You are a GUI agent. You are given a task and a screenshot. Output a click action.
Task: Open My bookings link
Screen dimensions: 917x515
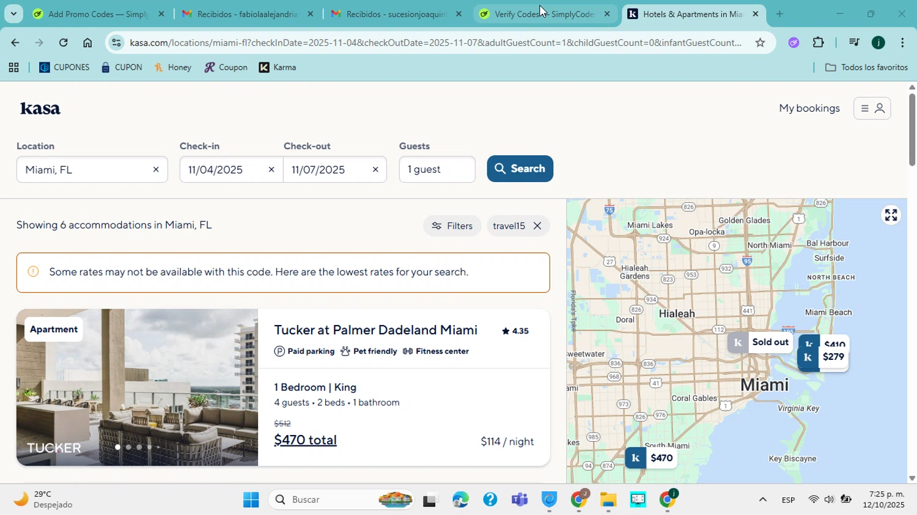[809, 108]
